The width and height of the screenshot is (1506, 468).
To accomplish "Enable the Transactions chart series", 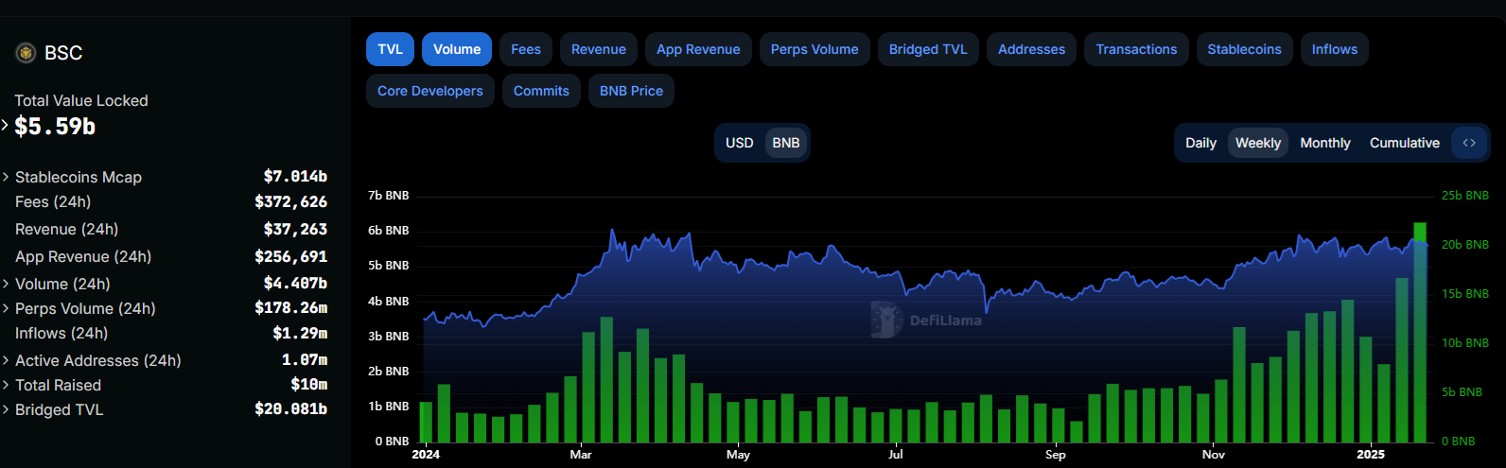I will tap(1136, 49).
